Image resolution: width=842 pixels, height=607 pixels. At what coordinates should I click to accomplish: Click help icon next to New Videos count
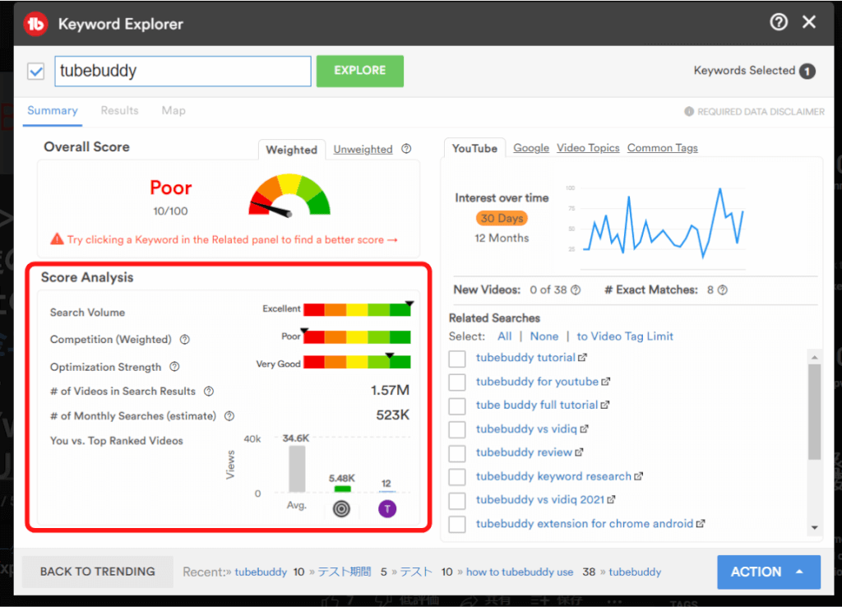[x=576, y=290]
